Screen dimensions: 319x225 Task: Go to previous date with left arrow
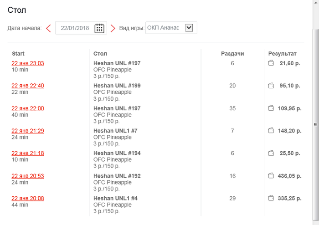[48, 28]
